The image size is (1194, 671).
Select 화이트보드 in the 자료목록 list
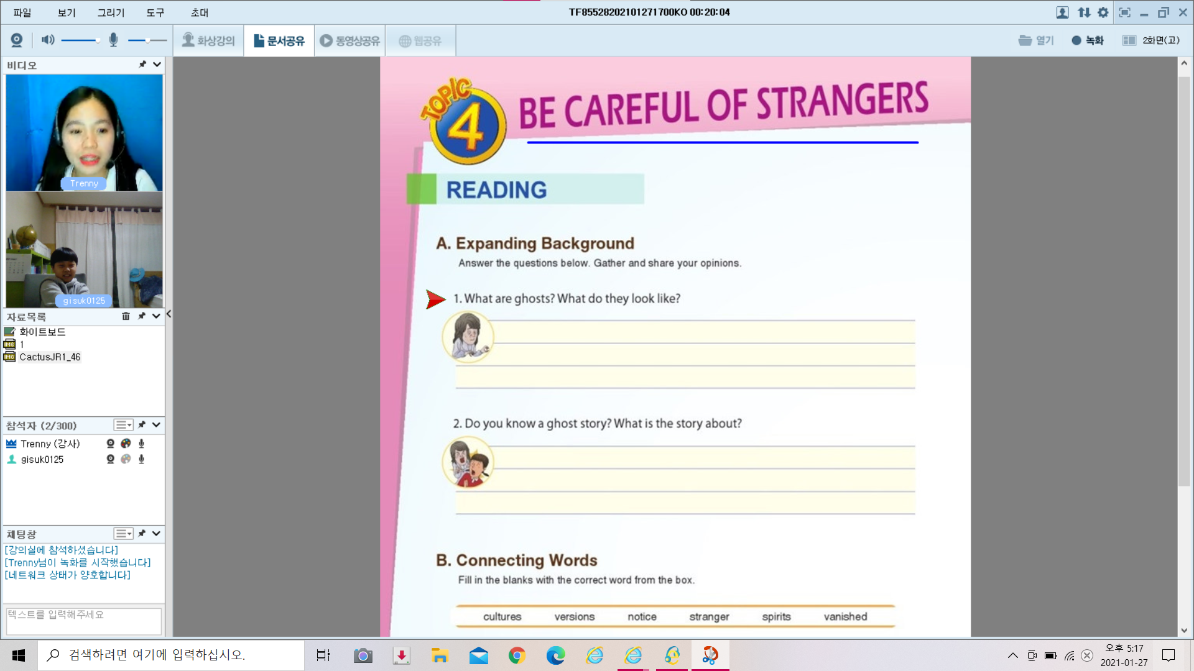(x=42, y=332)
